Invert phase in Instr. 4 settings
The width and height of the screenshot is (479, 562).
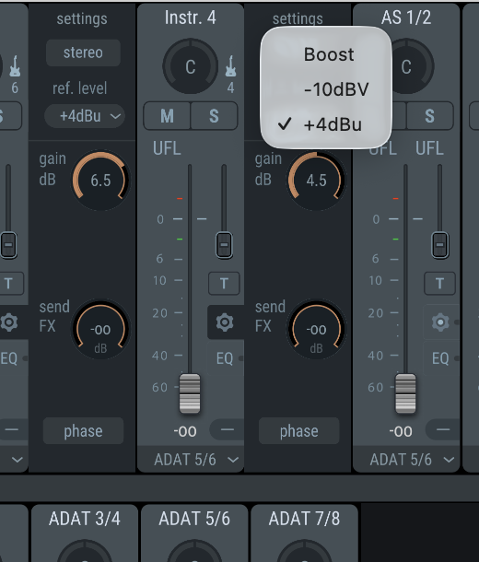(x=298, y=431)
